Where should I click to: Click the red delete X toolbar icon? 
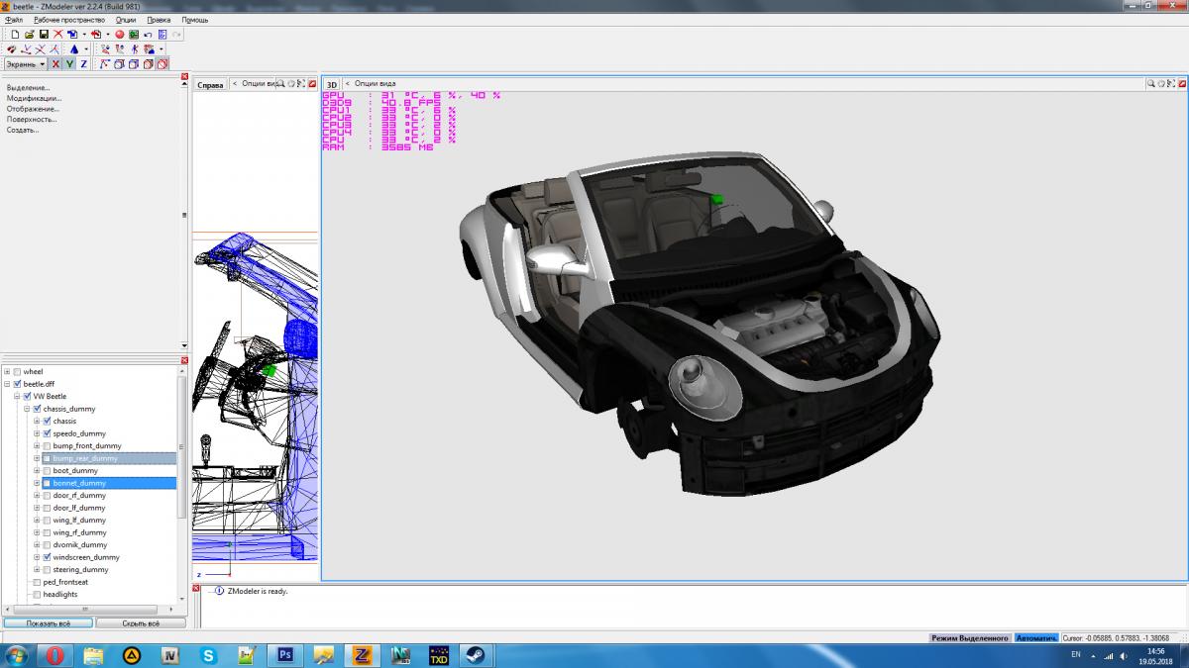(57, 34)
